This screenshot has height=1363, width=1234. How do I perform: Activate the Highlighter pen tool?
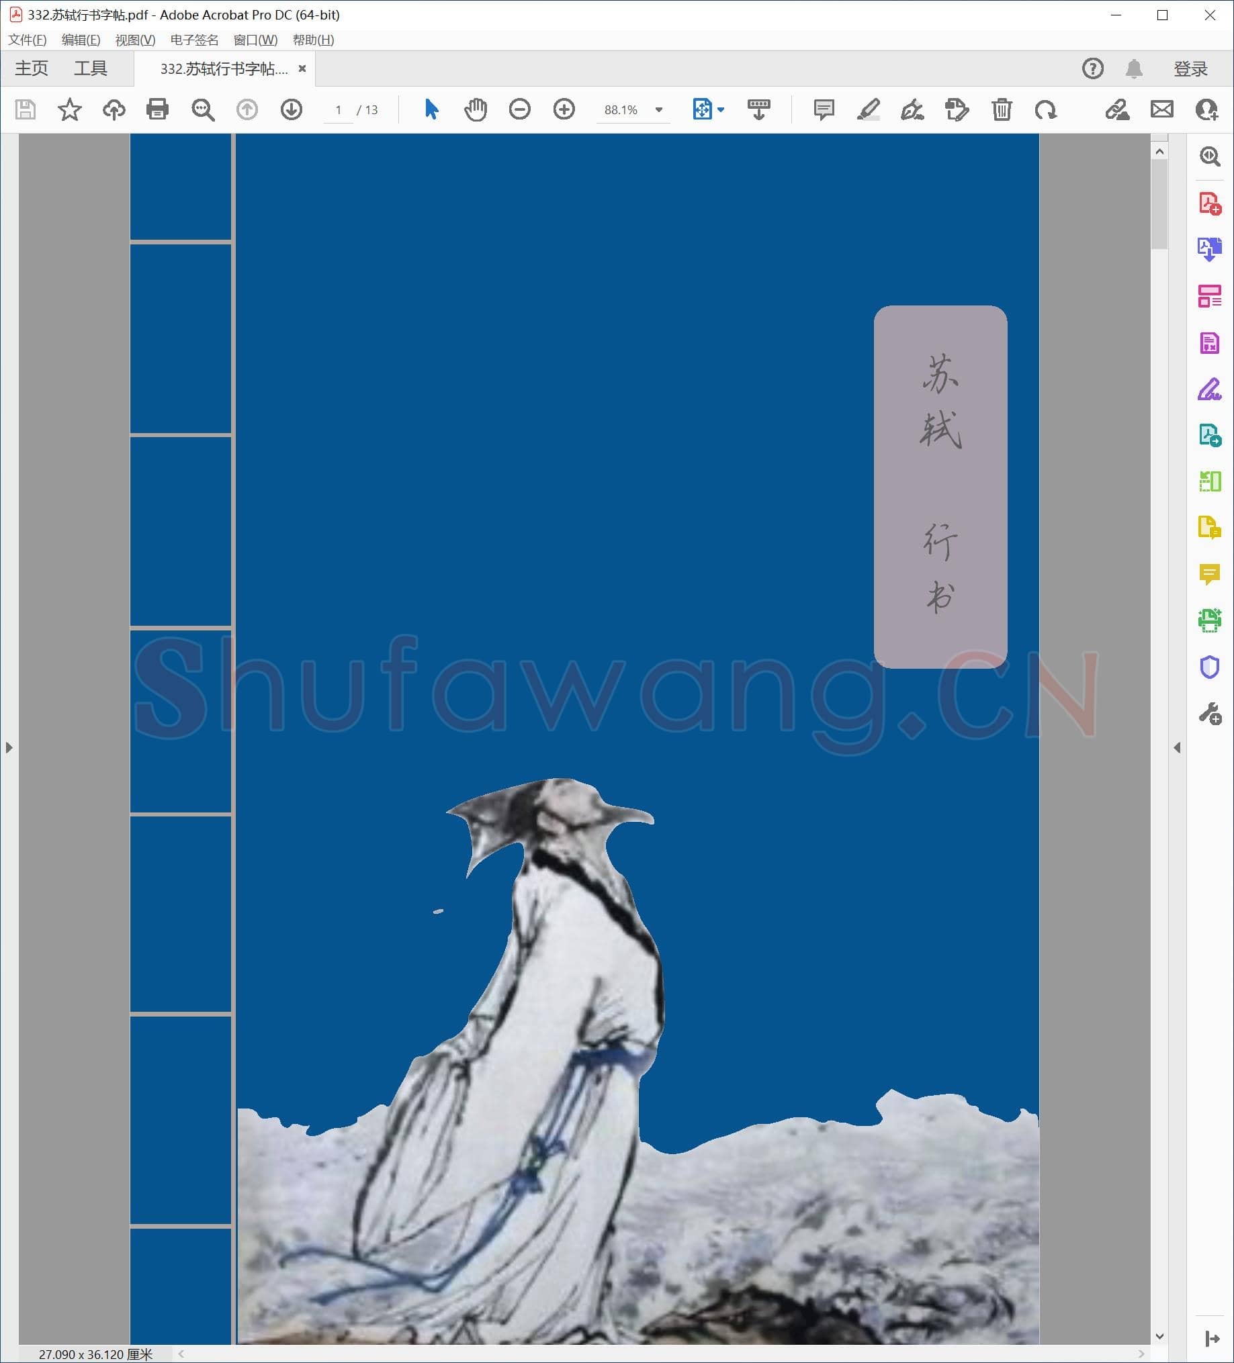point(868,109)
